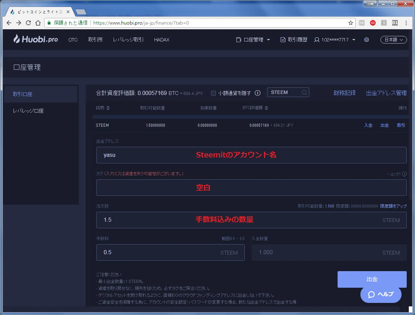Click the STEEM row name
This screenshot has height=315, width=415.
[x=102, y=125]
